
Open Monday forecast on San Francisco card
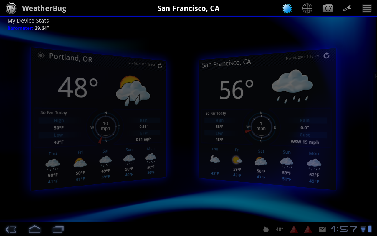click(314, 167)
